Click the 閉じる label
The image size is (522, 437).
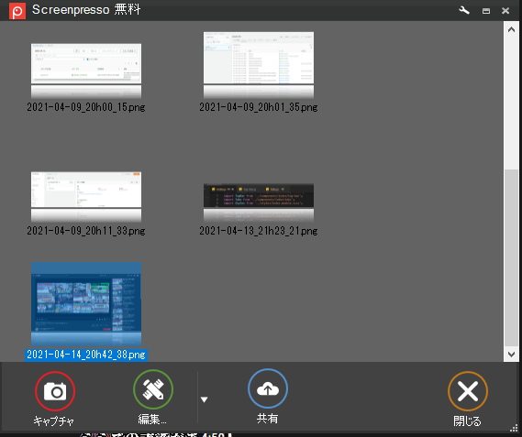[467, 421]
